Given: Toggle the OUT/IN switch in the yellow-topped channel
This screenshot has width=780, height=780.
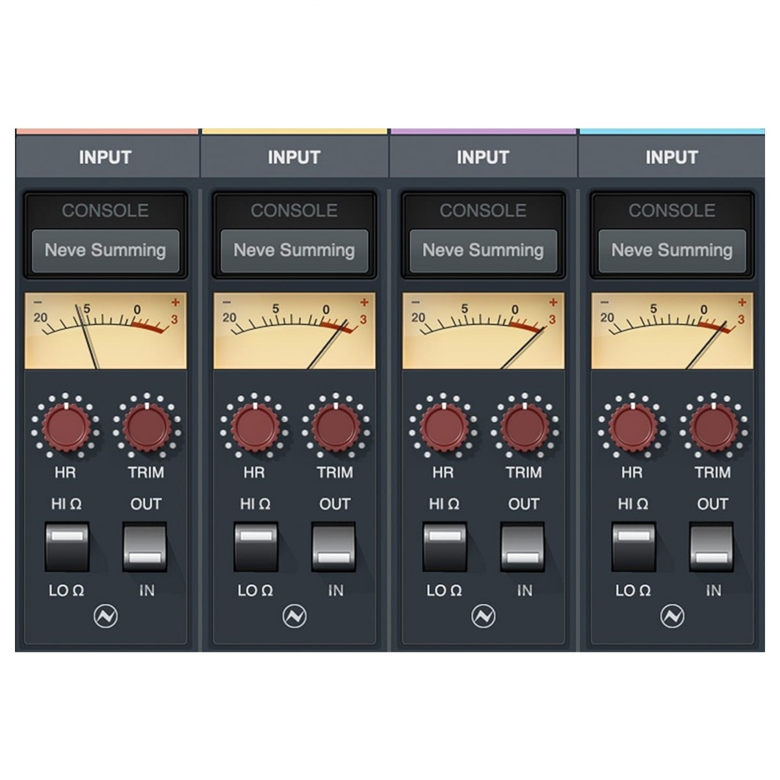Looking at the screenshot, I should [334, 547].
